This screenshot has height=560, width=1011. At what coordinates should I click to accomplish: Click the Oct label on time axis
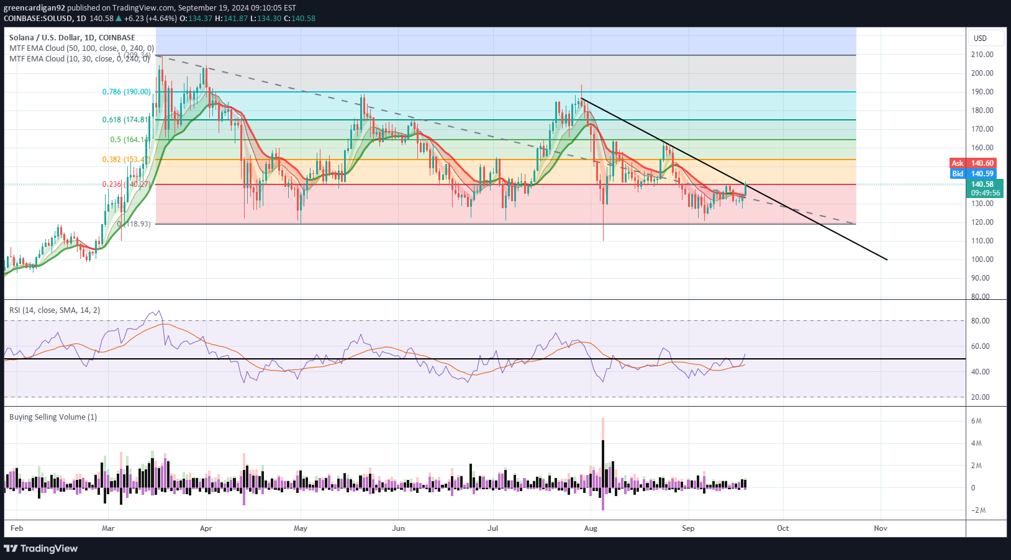click(x=783, y=528)
